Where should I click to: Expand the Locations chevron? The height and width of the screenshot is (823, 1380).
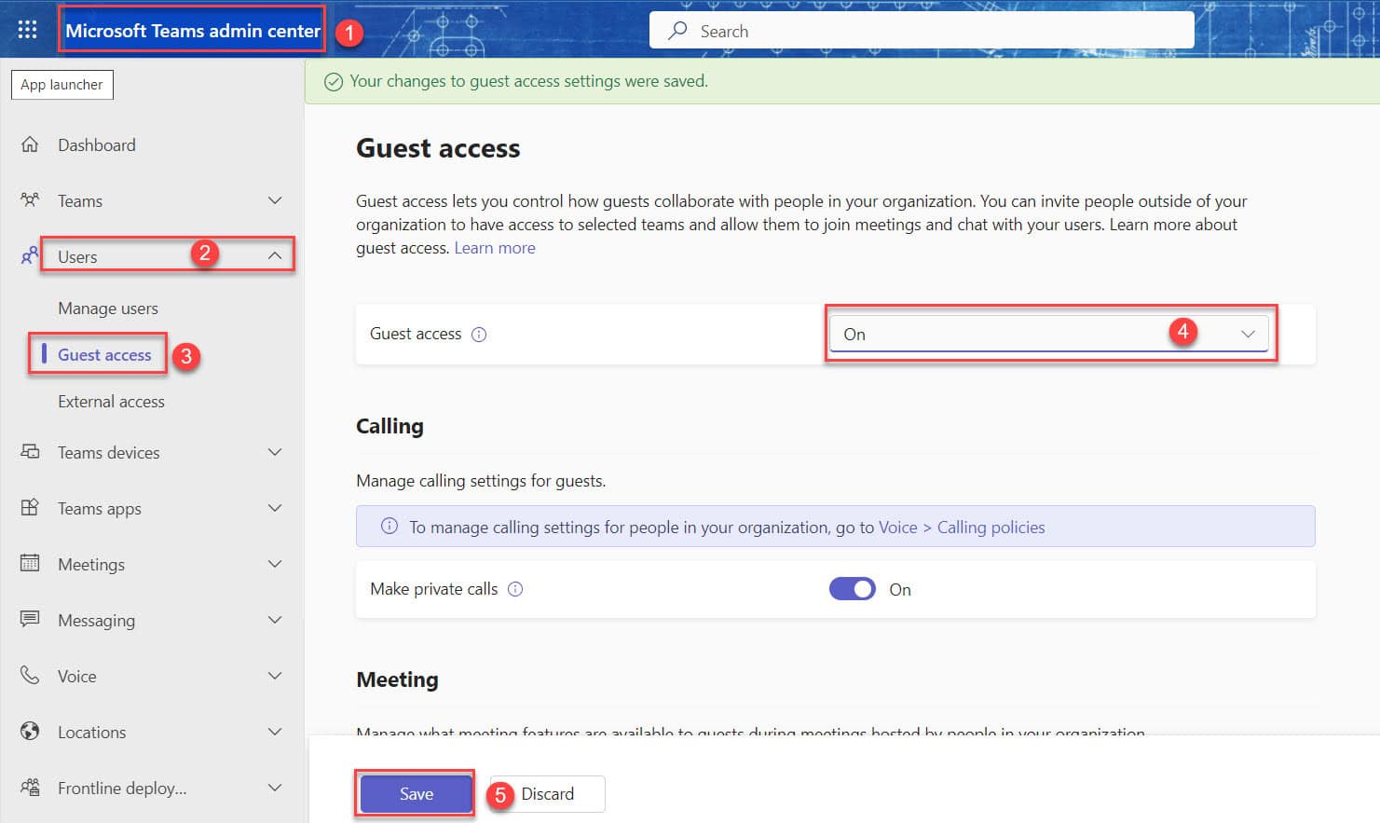(x=275, y=732)
